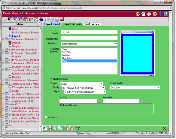176x139 pixels.
Task: Click the first clipboard paste icon
Action: click(66, 128)
